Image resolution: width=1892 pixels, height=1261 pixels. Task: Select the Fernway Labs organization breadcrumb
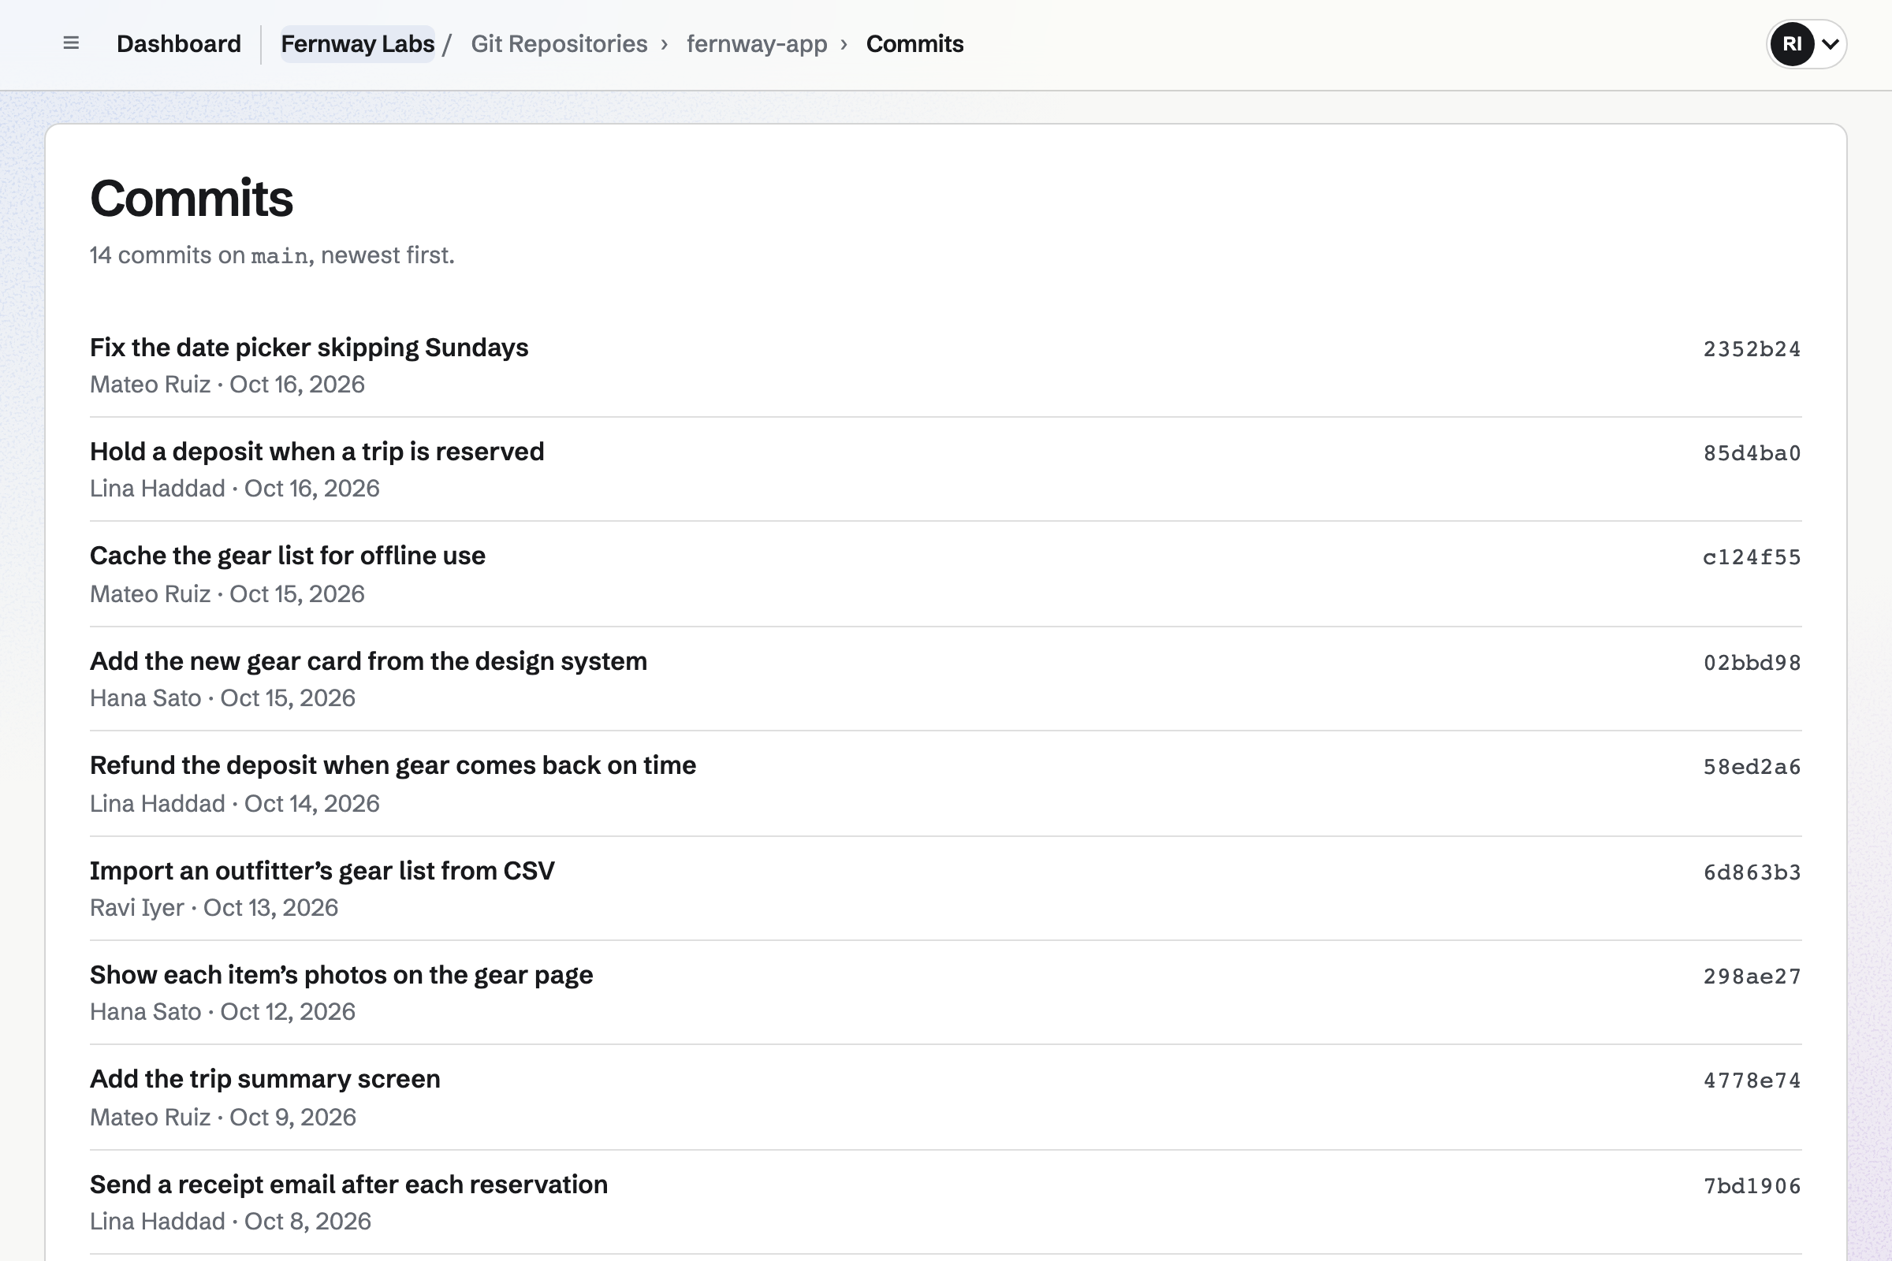click(x=357, y=43)
